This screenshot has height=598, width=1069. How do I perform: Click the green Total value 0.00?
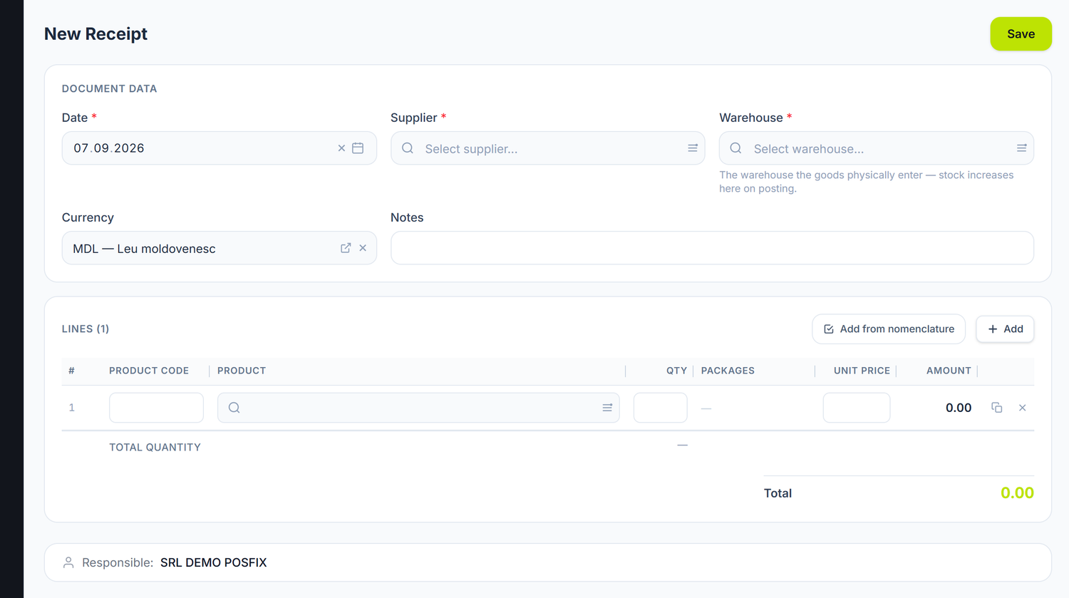pyautogui.click(x=1017, y=493)
